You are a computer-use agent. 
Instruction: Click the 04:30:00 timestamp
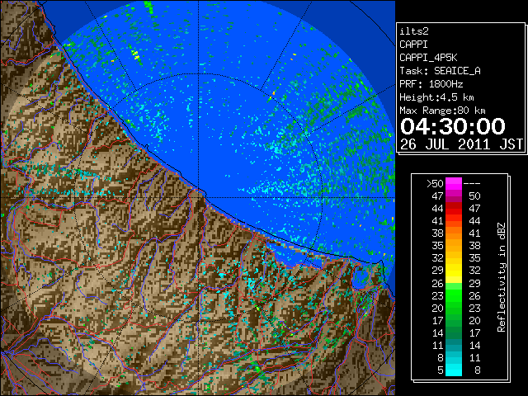tap(453, 126)
